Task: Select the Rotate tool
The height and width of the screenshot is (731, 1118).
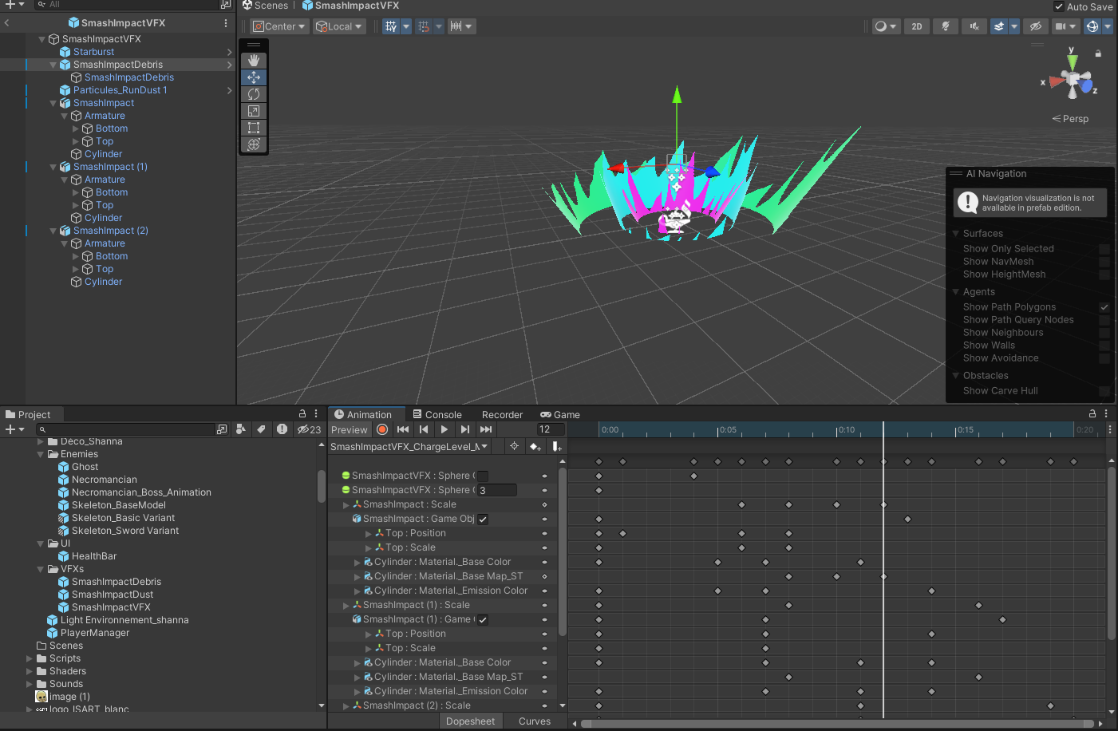Action: (254, 94)
